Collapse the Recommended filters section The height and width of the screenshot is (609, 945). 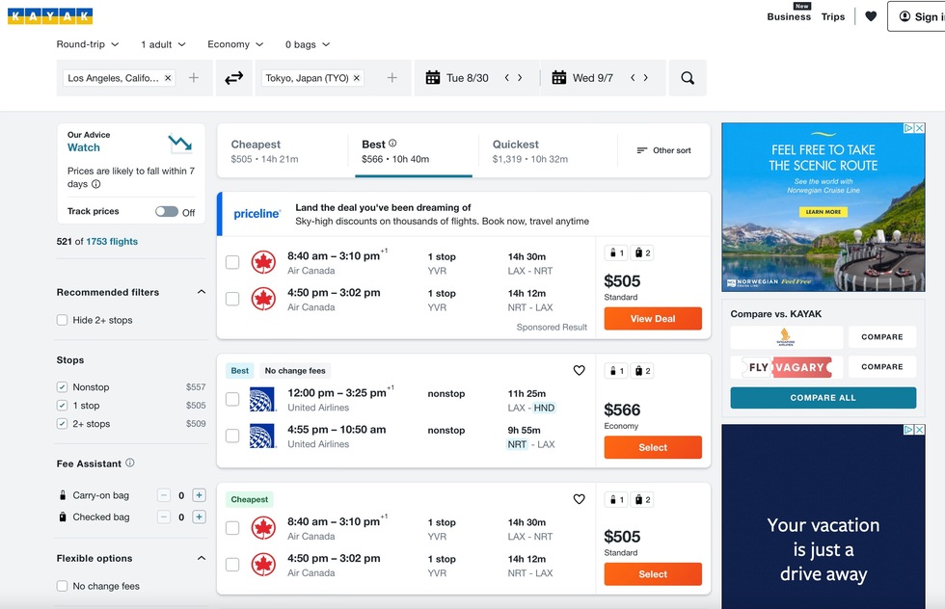click(x=202, y=292)
